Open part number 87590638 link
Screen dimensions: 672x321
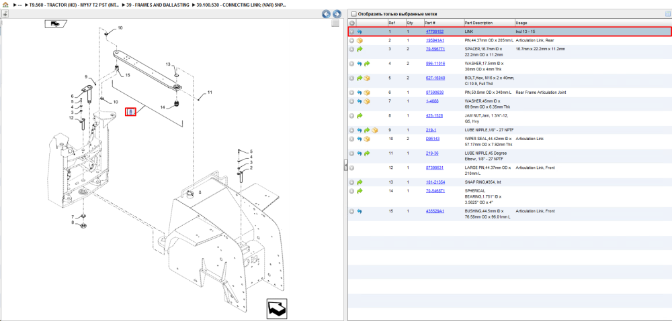[x=434, y=92]
